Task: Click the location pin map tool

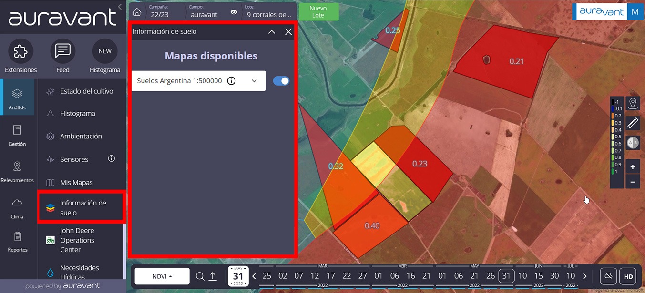Action: pos(633,104)
